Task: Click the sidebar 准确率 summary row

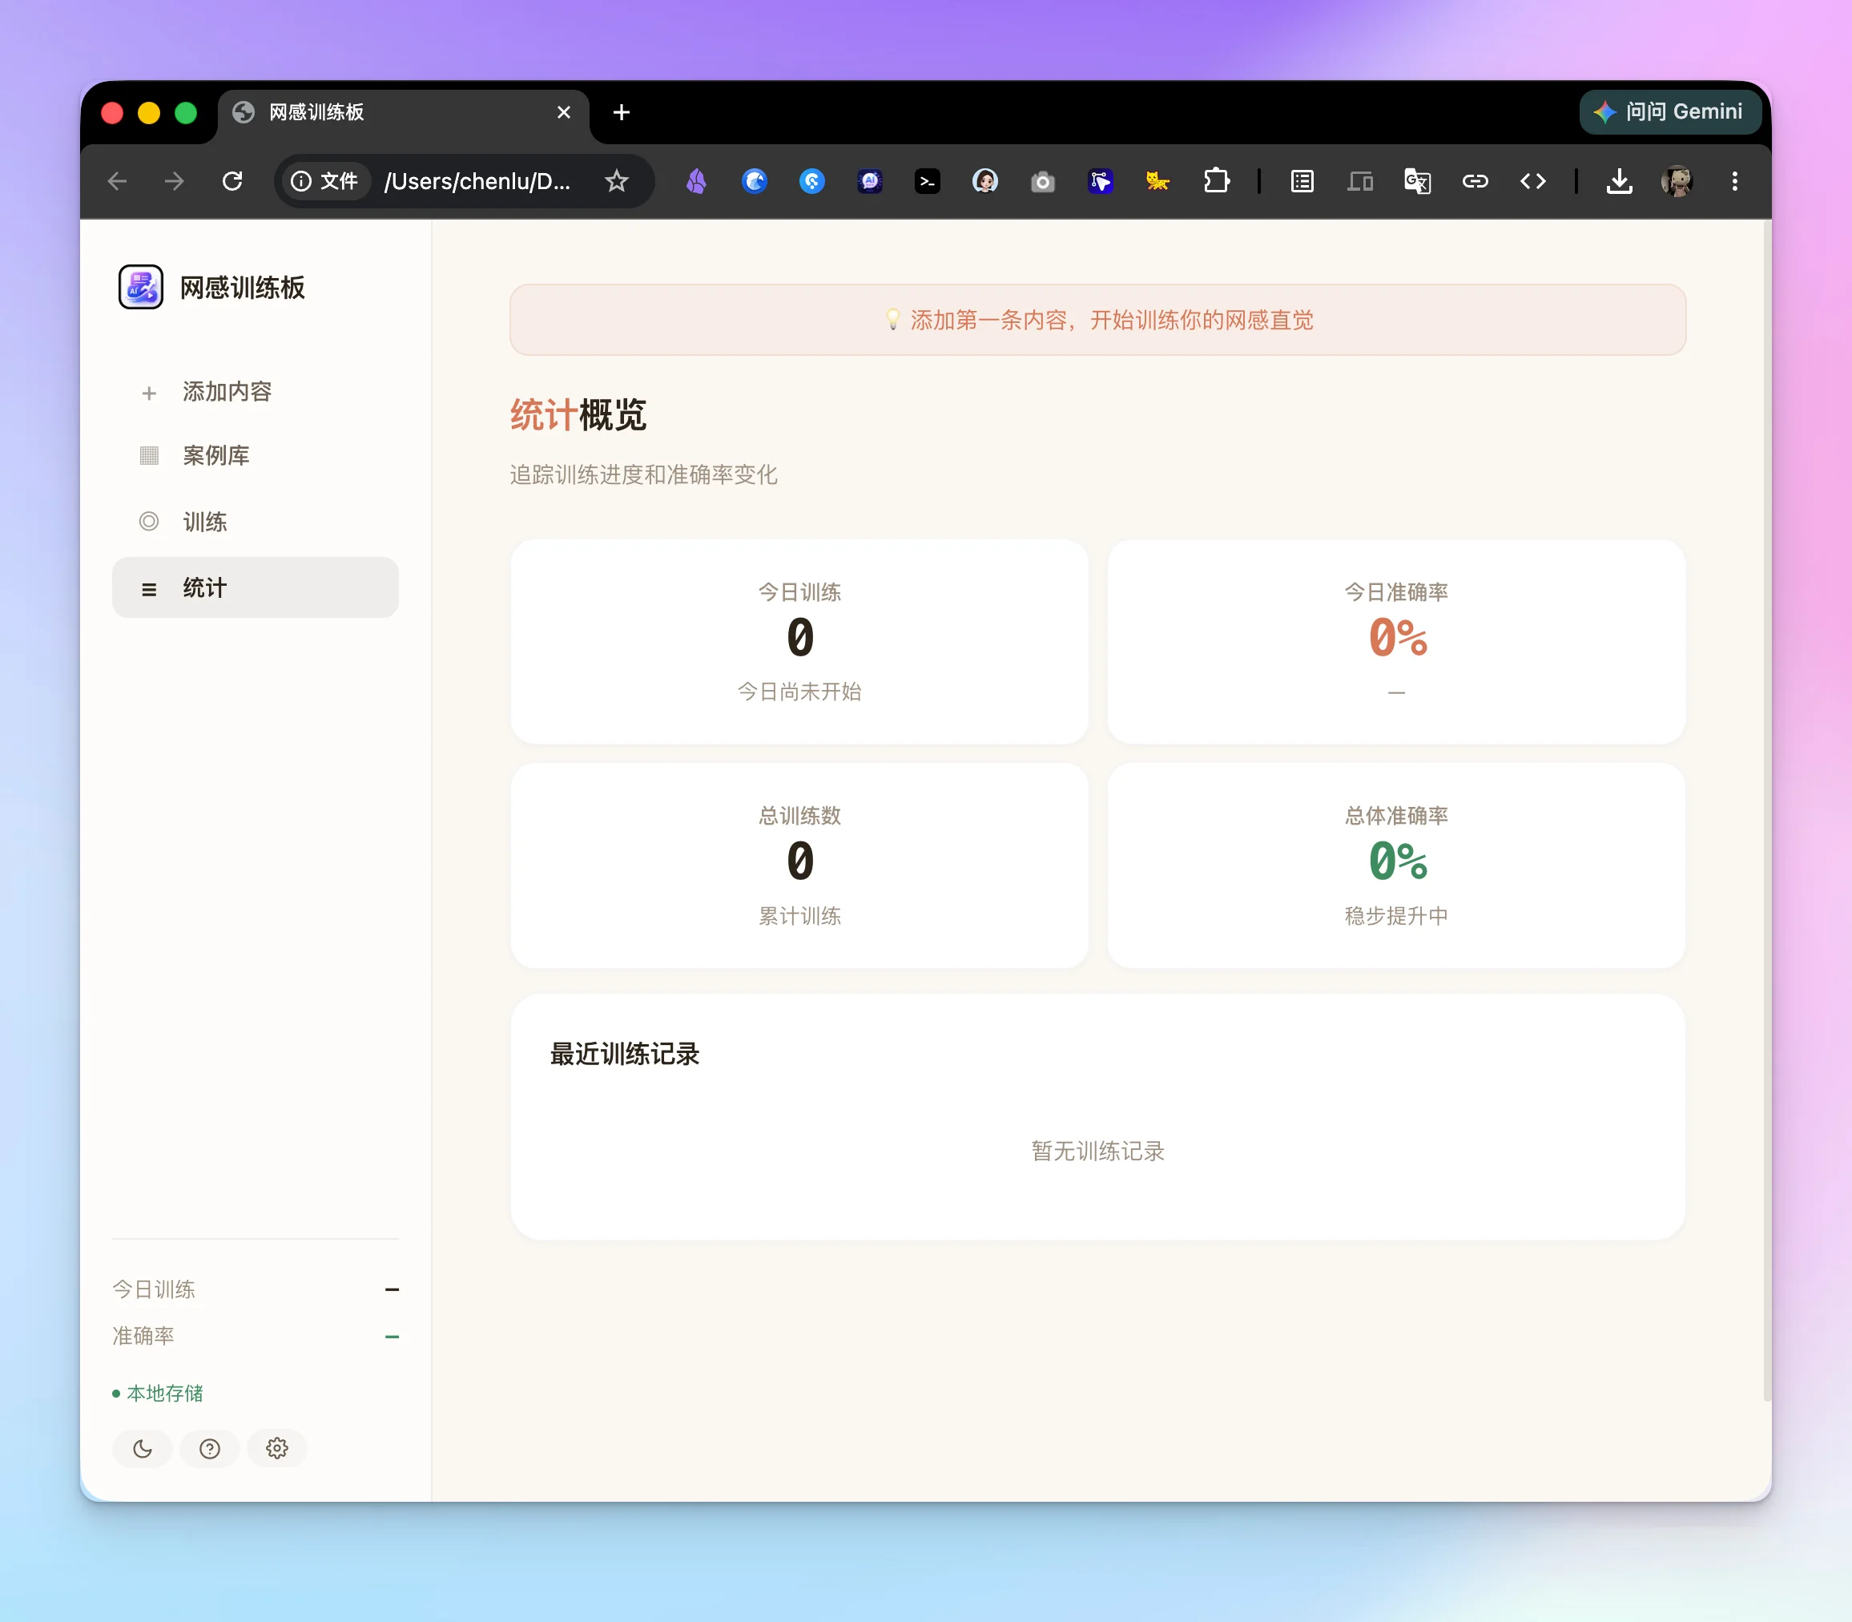Action: pos(256,1336)
